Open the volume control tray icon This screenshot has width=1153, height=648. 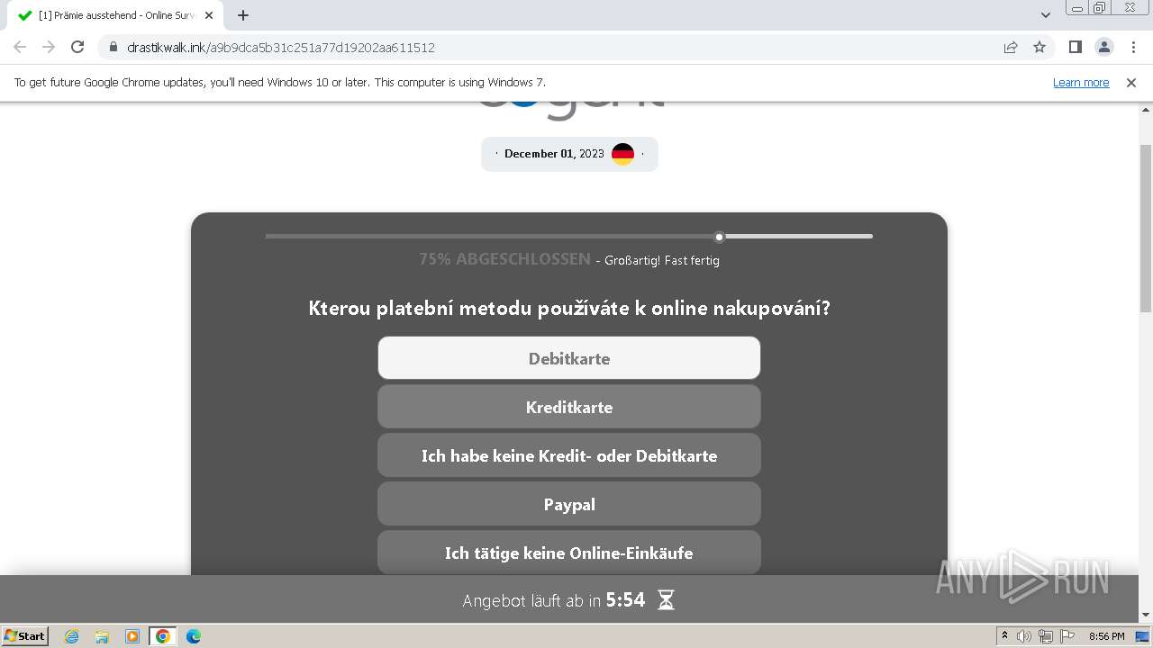click(x=1024, y=636)
